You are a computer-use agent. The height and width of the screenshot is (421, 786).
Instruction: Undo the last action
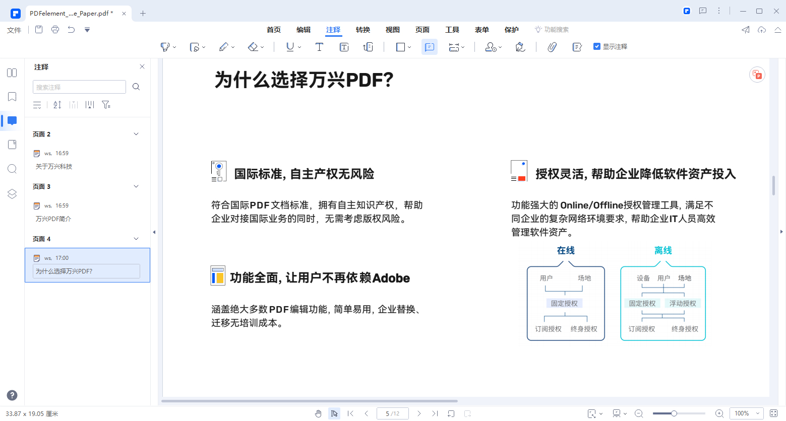71,30
